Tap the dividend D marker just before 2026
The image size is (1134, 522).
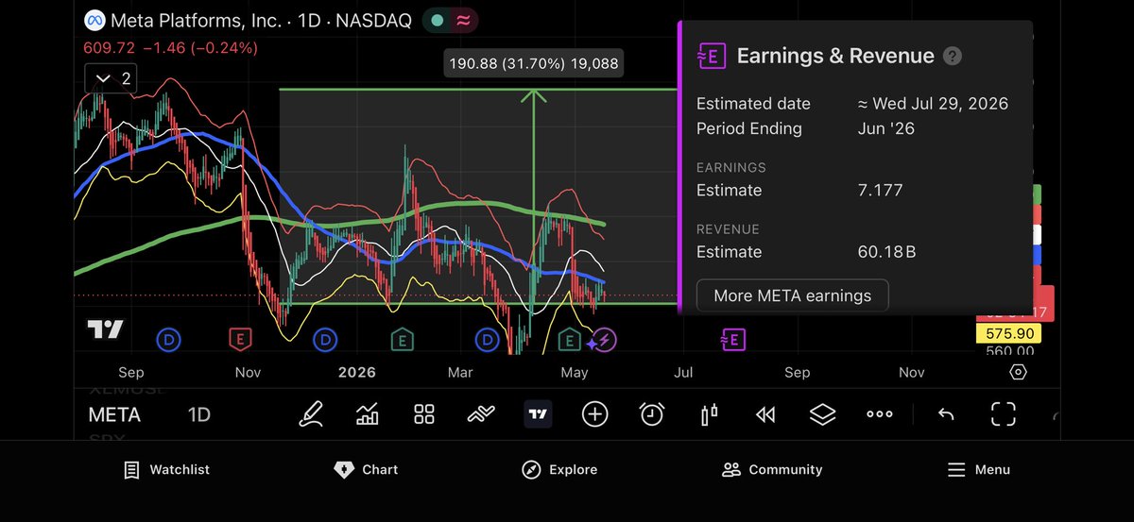pos(325,338)
